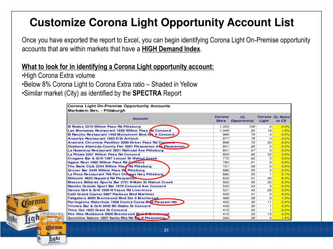The height and width of the screenshot is (249, 333).
Task: Click Corona Extra value 1,353 for El Rodeo
Action: click(x=224, y=127)
